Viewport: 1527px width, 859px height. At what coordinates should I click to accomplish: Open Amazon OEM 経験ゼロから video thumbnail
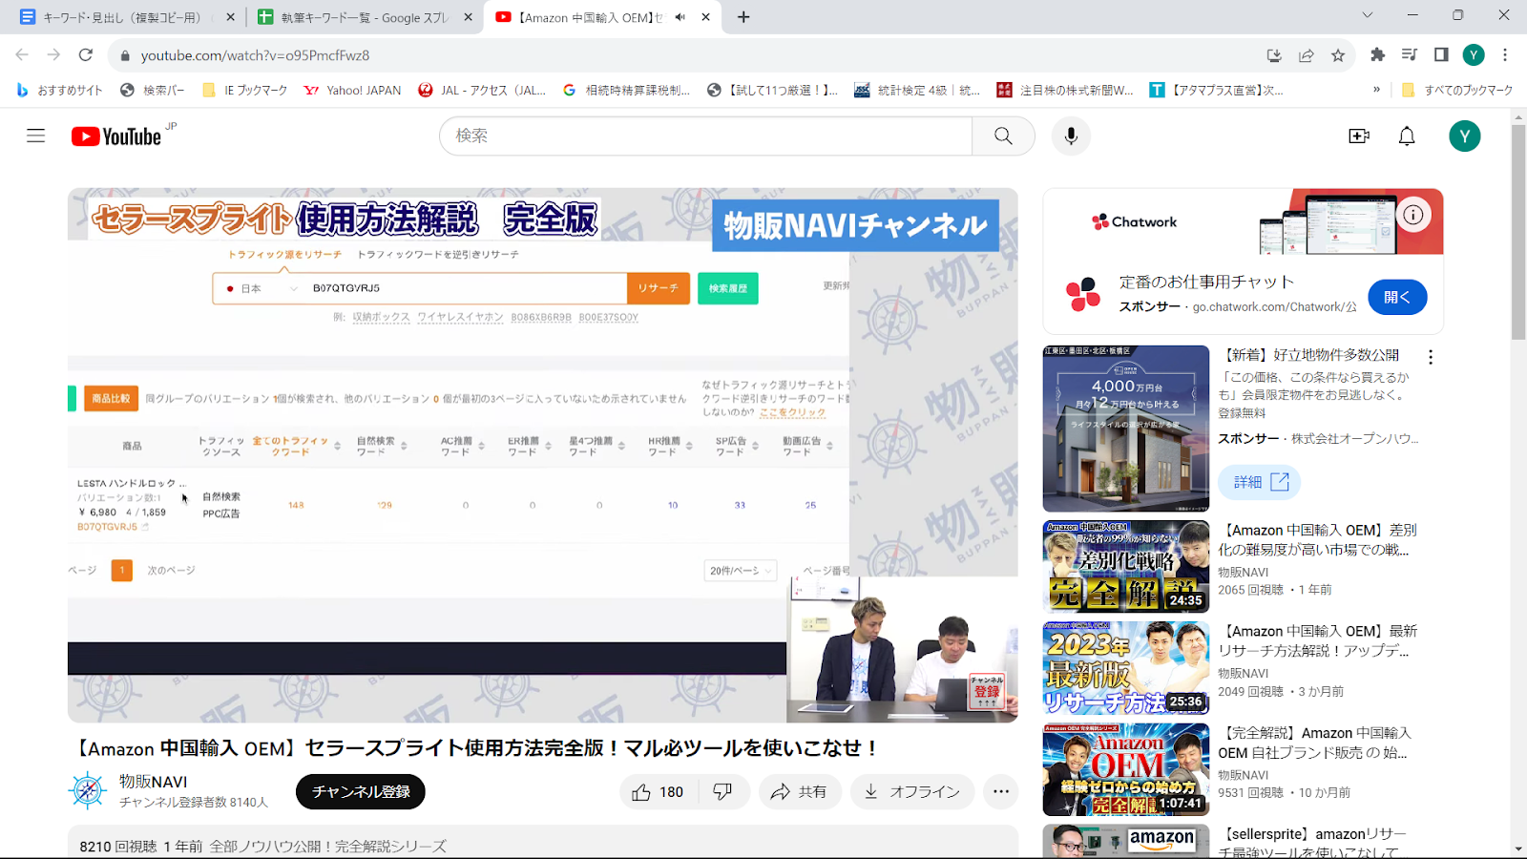click(1126, 769)
